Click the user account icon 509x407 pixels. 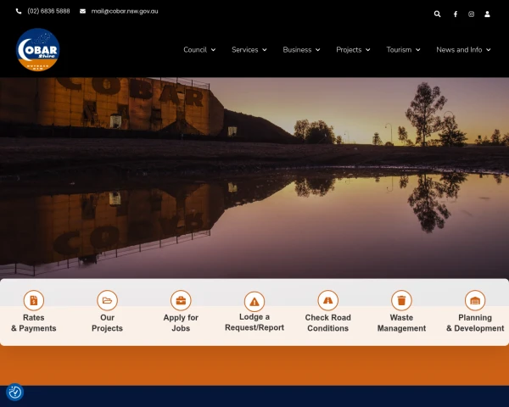pyautogui.click(x=488, y=14)
